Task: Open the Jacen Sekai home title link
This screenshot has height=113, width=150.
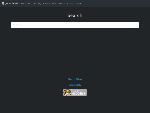Action: coord(12,3)
